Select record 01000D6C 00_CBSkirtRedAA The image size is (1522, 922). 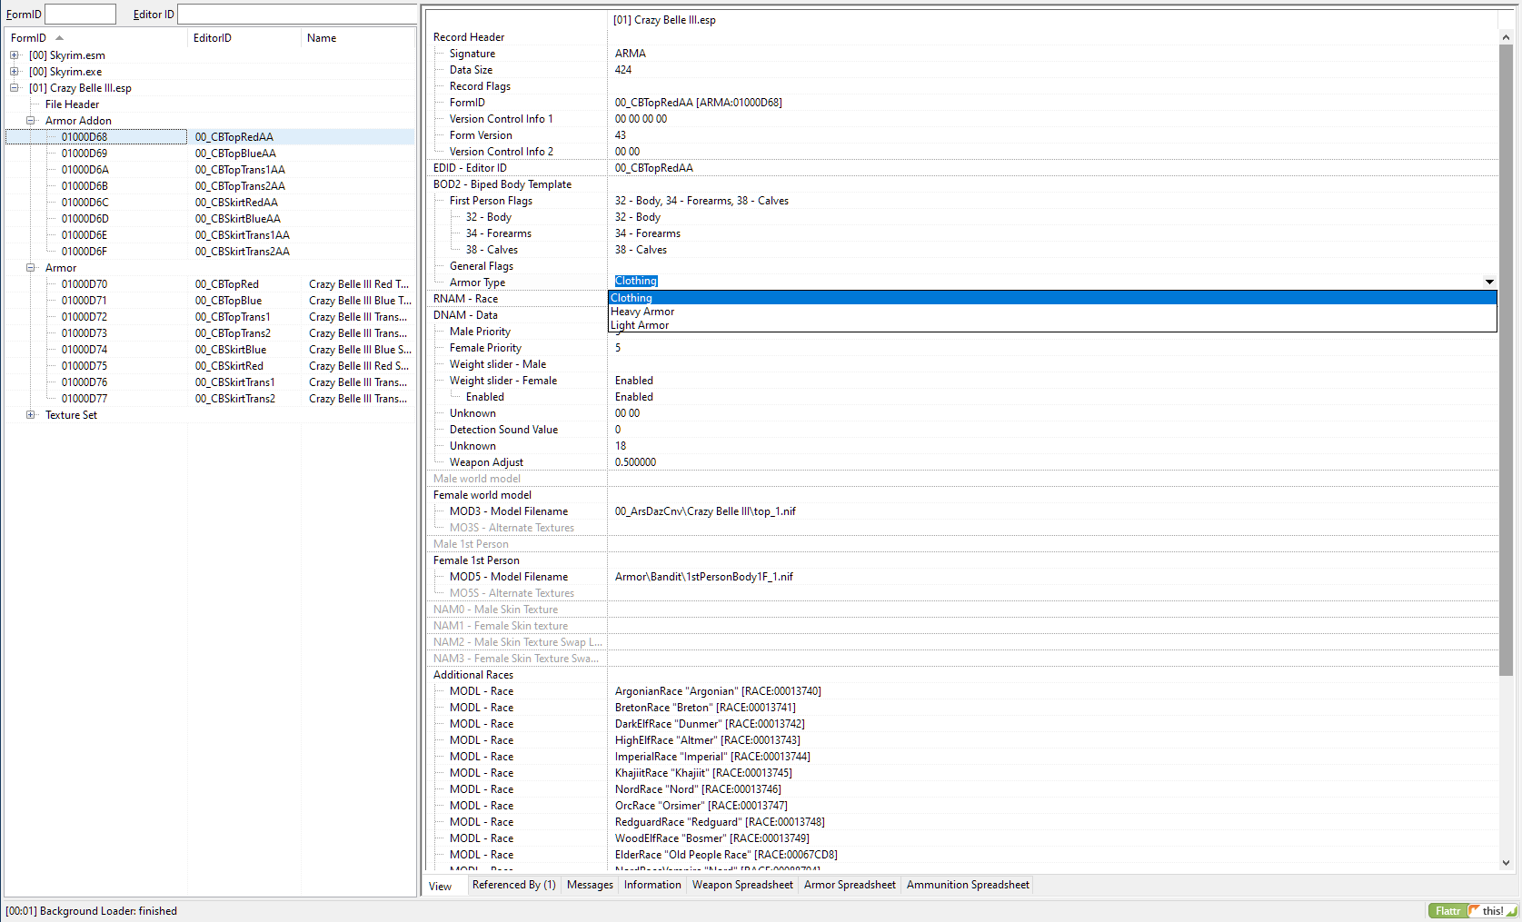210,203
